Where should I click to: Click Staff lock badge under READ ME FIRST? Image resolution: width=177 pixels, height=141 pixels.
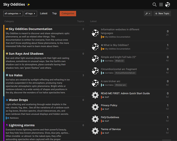[x=105, y=97]
